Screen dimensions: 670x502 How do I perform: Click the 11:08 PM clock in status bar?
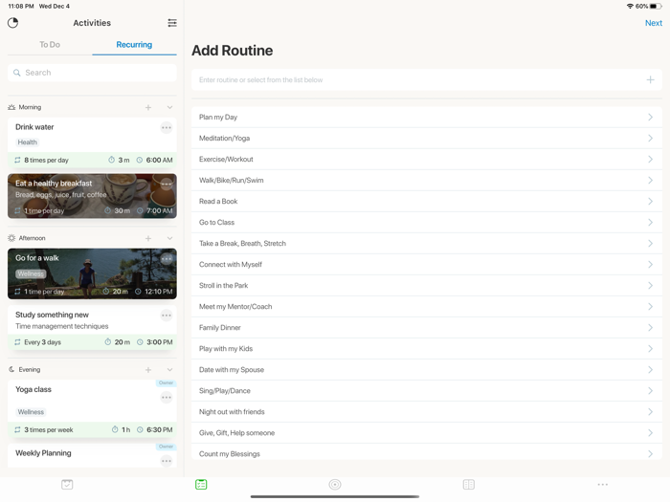21,6
